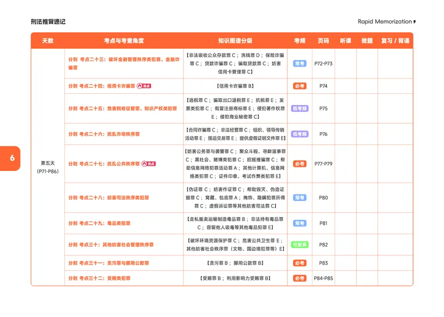This screenshot has height=317, width=444.
Task: Click the P80 page cell
Action: click(x=324, y=198)
